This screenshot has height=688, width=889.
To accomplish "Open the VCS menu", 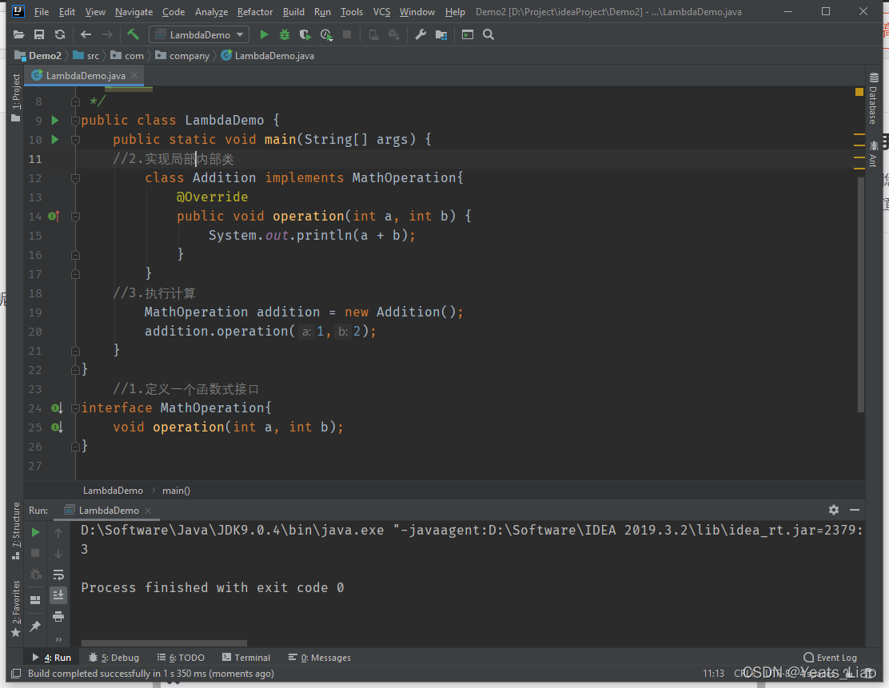I will 381,12.
